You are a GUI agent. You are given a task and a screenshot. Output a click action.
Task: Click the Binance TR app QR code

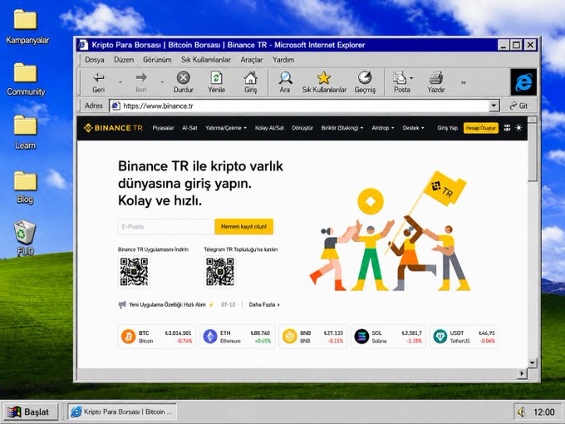[x=134, y=272]
